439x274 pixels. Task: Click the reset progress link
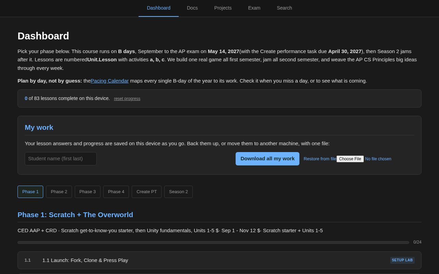click(x=127, y=99)
